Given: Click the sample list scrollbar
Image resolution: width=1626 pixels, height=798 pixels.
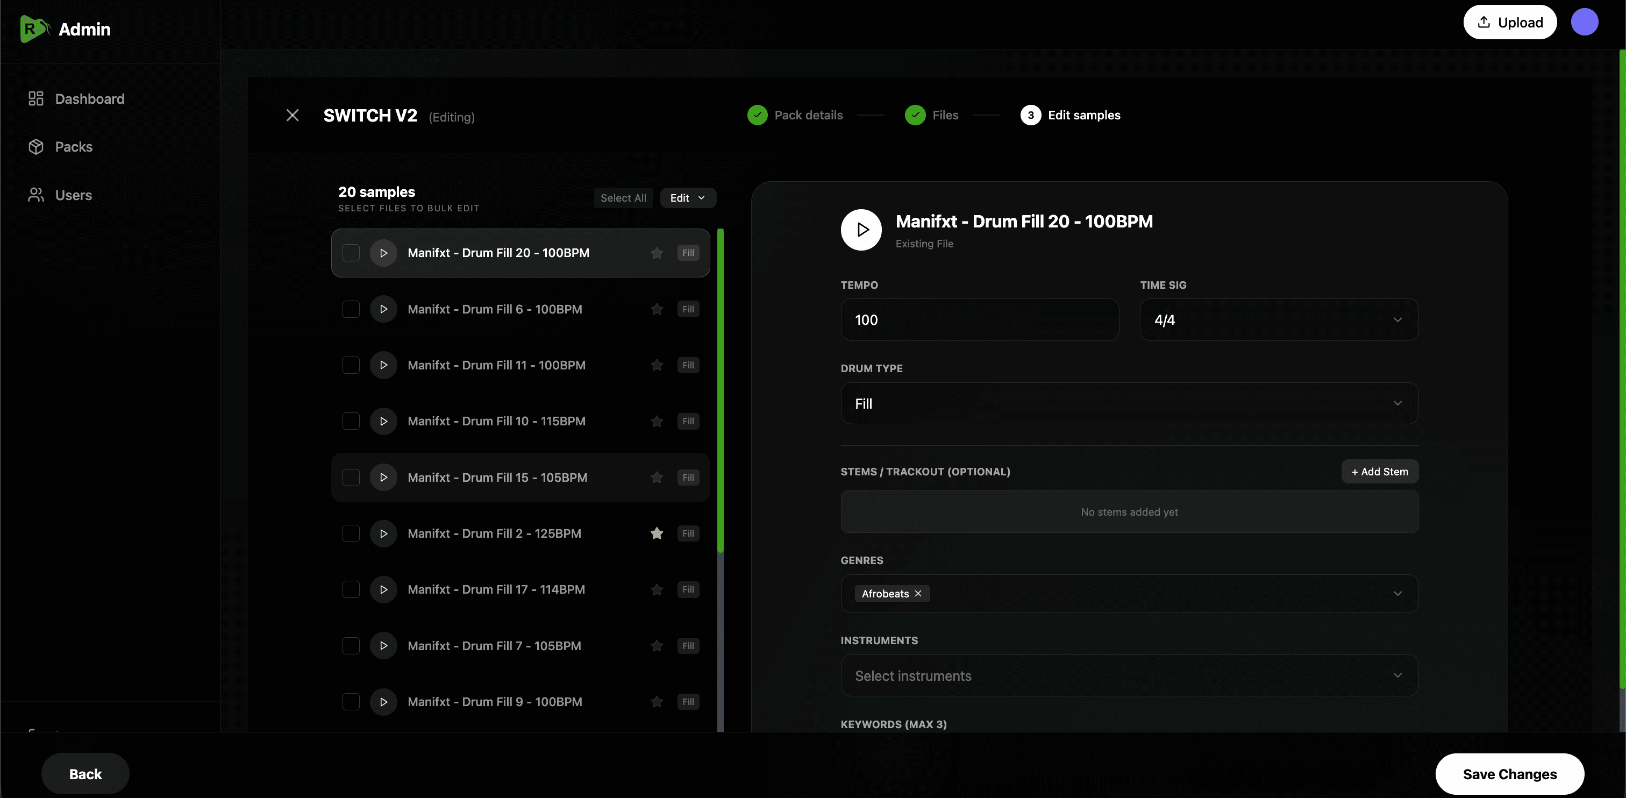Looking at the screenshot, I should point(720,390).
